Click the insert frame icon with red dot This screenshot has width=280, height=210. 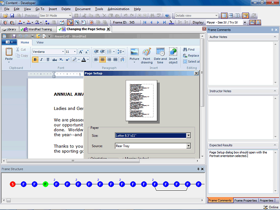click(21, 22)
